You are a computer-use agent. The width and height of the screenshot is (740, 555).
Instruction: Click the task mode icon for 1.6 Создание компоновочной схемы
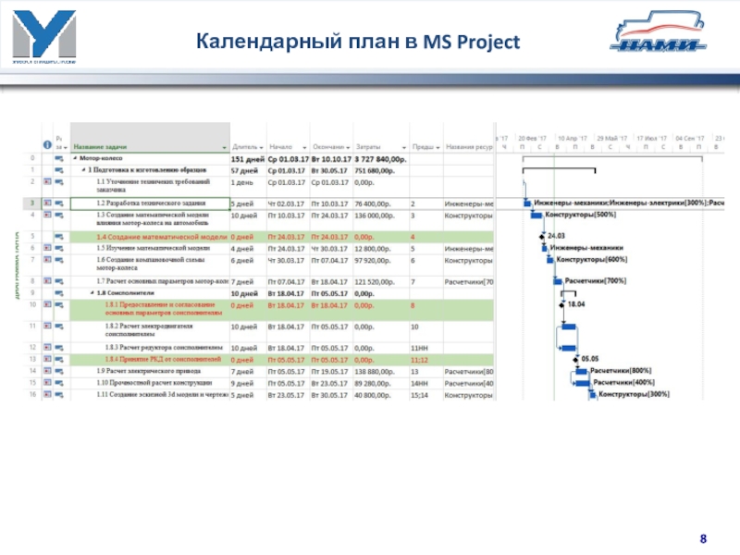click(x=59, y=260)
